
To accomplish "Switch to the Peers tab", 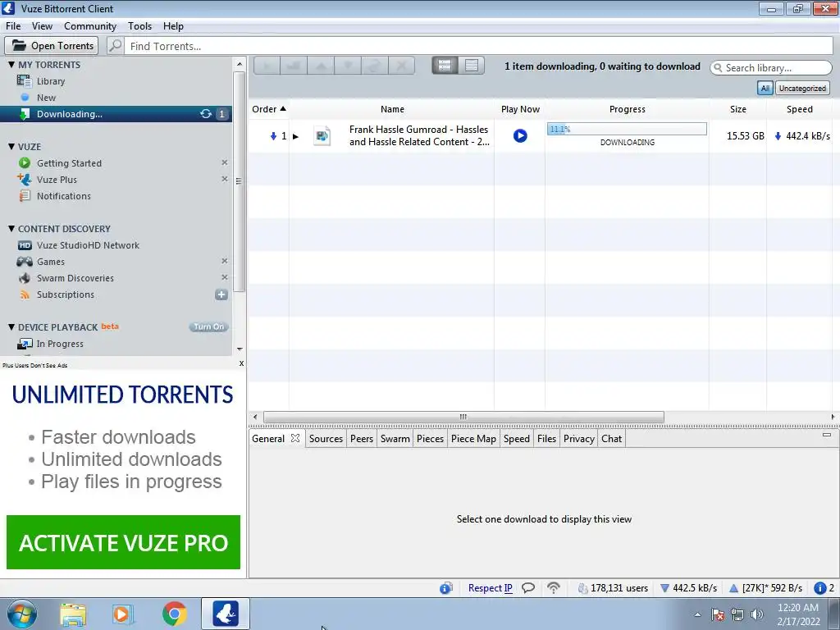I will [x=362, y=438].
